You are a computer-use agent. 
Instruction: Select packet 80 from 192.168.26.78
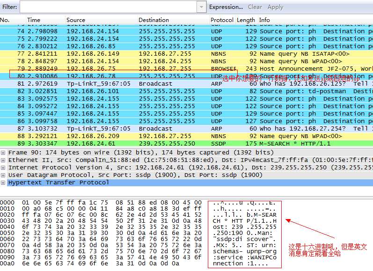(186, 76)
